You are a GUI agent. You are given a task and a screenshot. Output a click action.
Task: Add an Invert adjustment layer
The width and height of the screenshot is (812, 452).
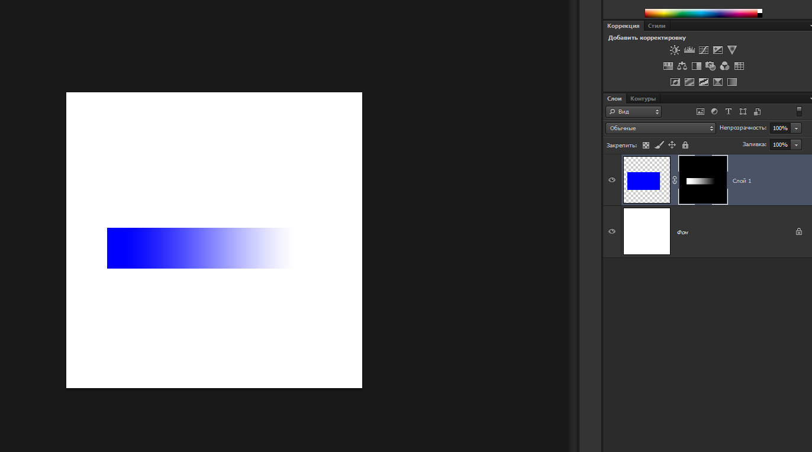click(675, 82)
